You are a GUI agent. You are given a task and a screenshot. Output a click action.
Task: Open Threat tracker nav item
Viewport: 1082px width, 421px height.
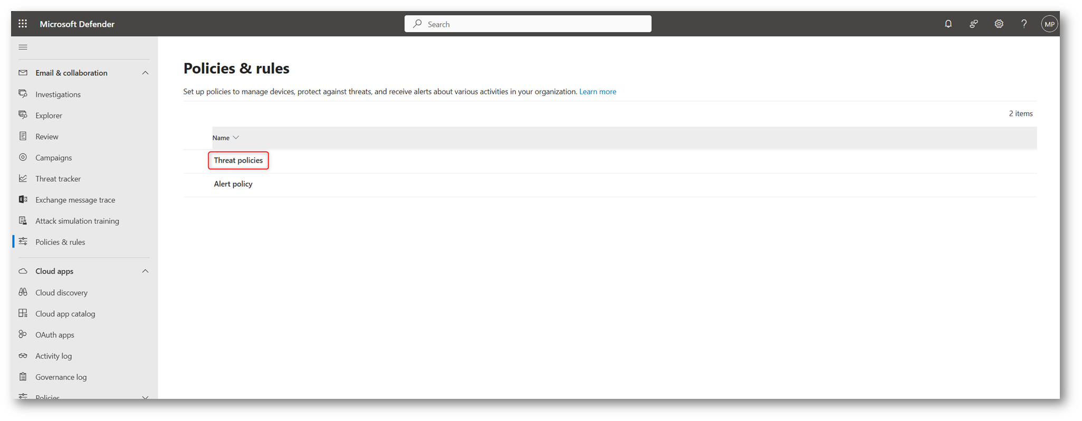point(58,179)
